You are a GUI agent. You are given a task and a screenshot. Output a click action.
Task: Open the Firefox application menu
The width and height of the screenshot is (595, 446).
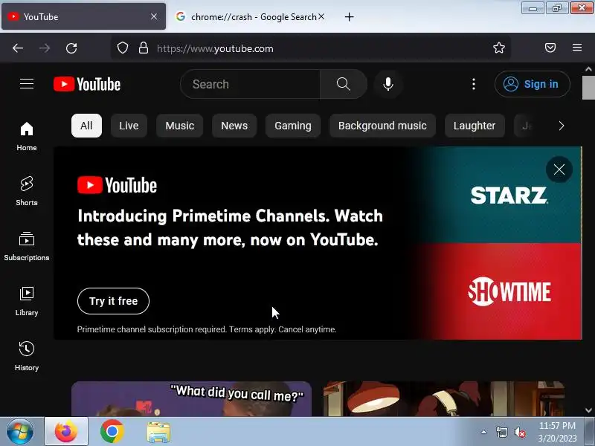577,48
